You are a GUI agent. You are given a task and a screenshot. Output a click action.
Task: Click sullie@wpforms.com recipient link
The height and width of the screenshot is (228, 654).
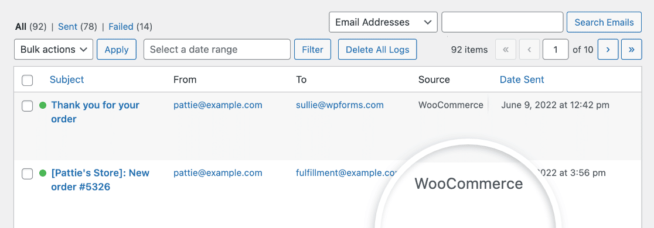339,105
